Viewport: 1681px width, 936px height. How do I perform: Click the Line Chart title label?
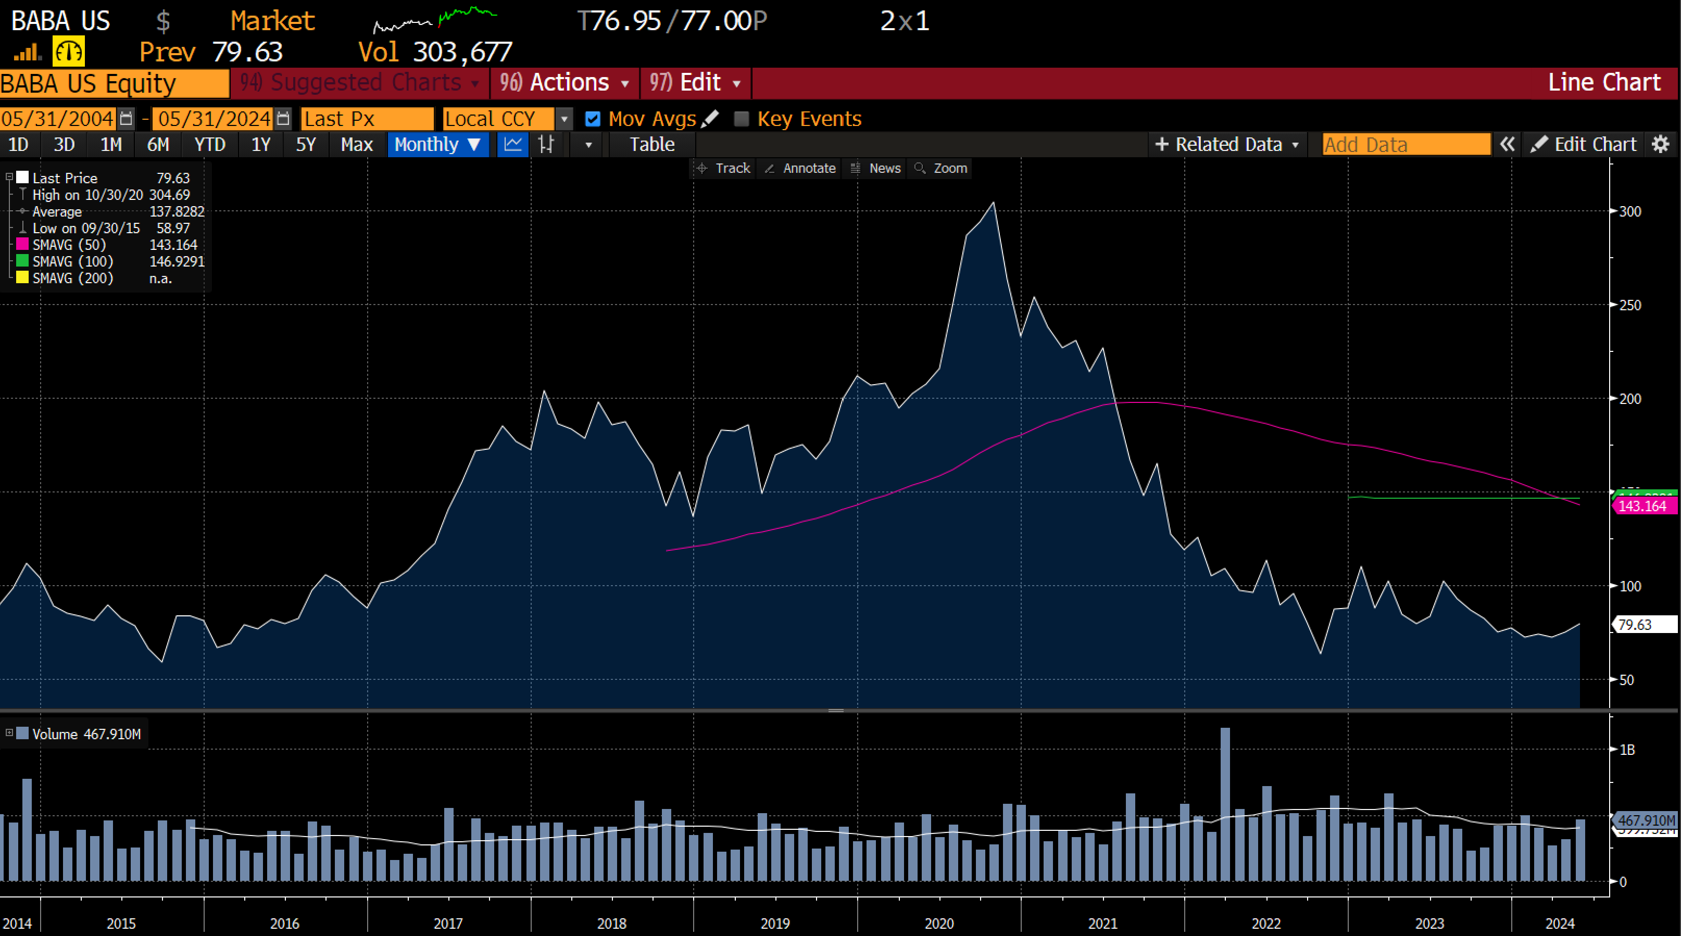click(x=1604, y=82)
